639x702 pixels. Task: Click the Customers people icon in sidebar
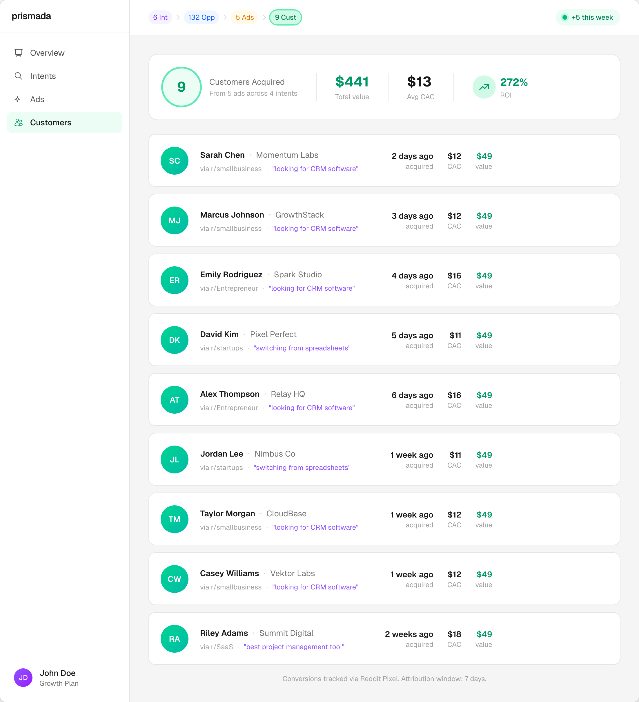click(19, 122)
